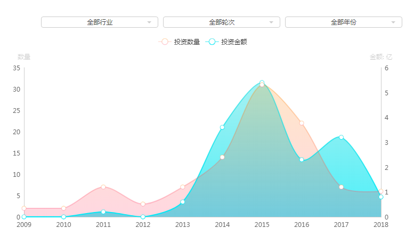The image size is (414, 244).
Task: Click the 6 right axis value
Action: (x=386, y=68)
